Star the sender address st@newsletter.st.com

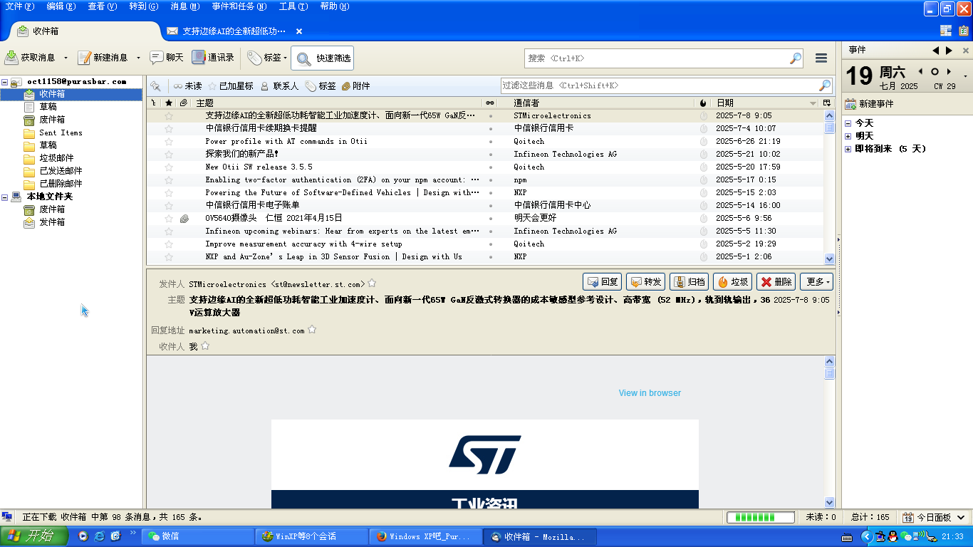tap(372, 283)
